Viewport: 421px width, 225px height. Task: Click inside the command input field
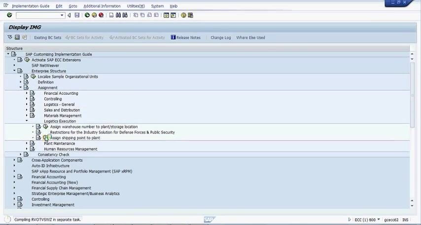[38, 15]
